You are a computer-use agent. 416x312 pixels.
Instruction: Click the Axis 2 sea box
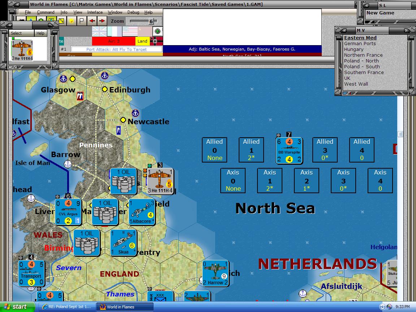[x=307, y=181]
